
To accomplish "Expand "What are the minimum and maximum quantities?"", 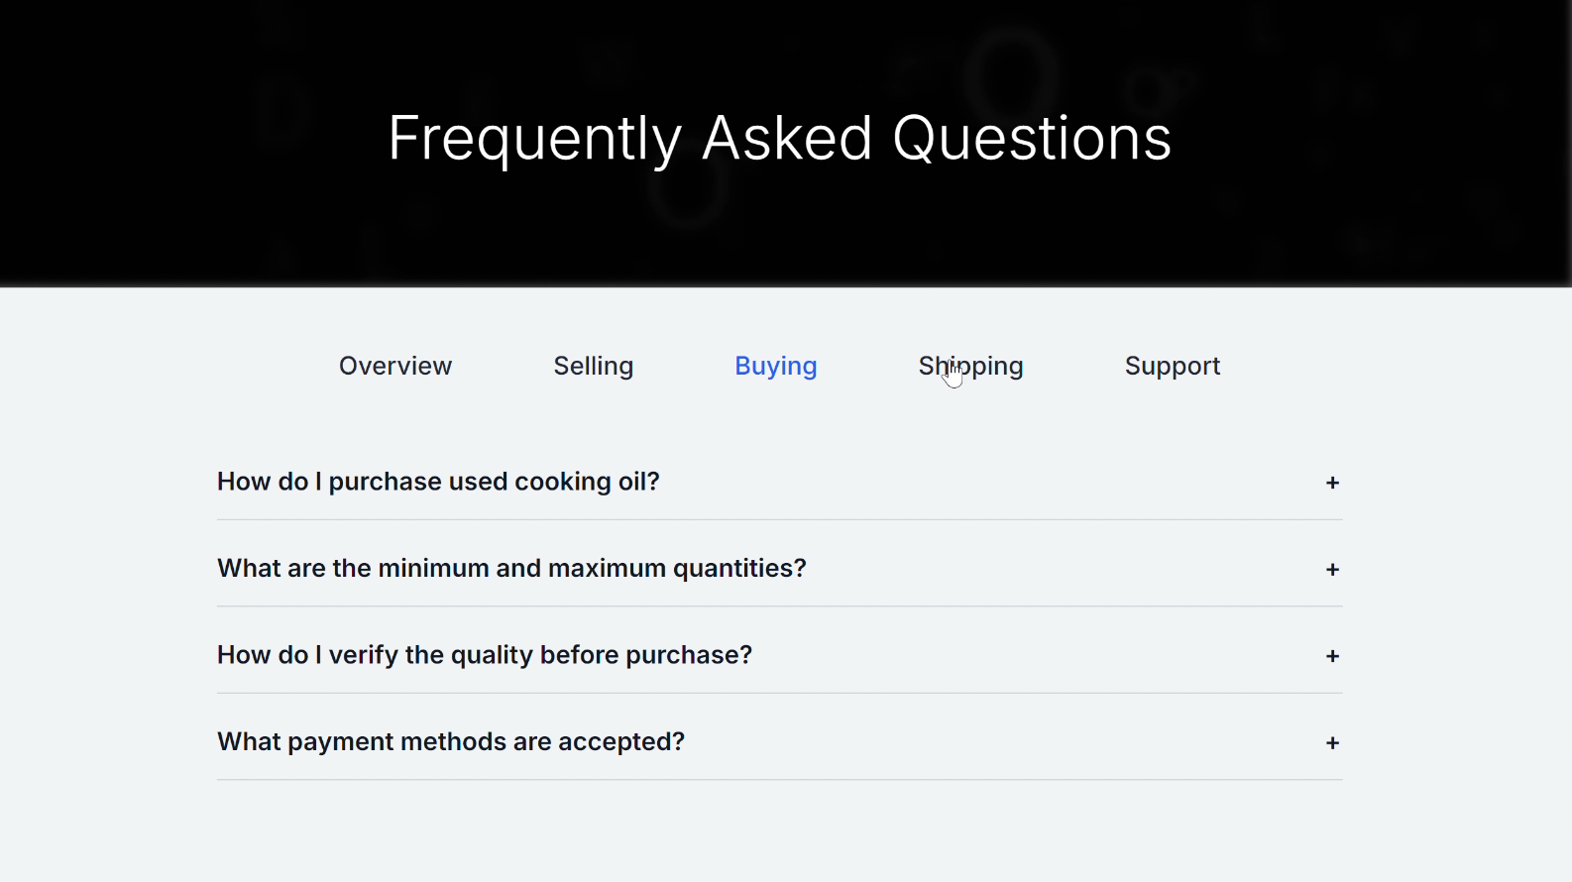I will point(511,568).
